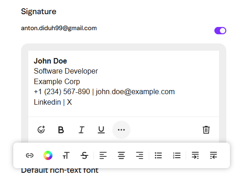Image resolution: width=250 pixels, height=181 pixels.
Task: Open the text color wheel picker
Action: point(48,155)
